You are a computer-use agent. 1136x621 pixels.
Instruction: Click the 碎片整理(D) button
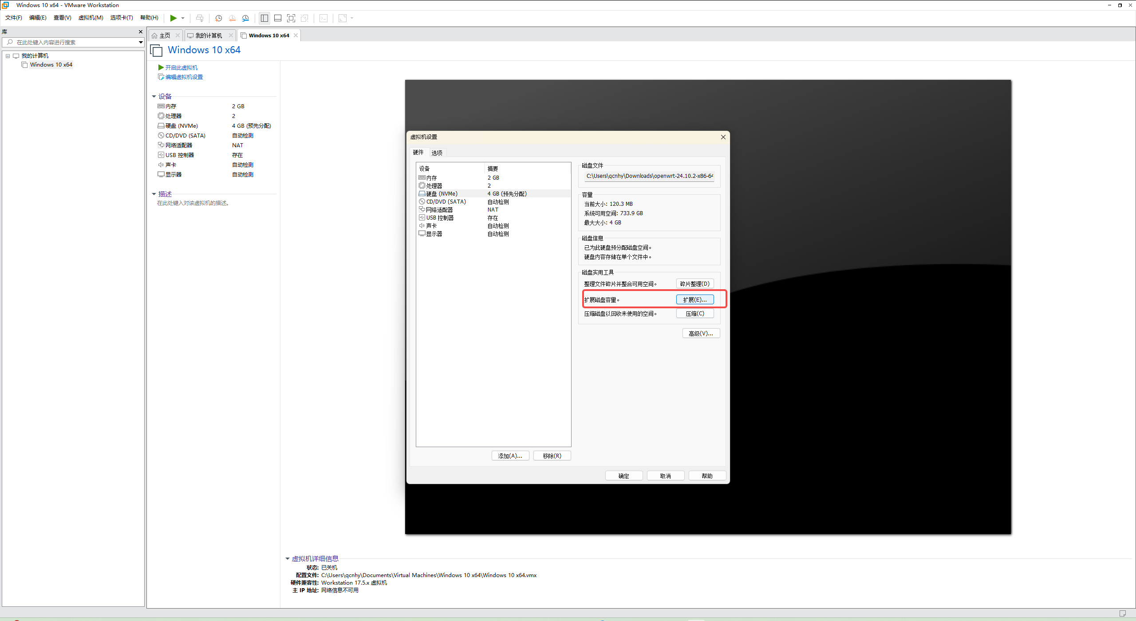[x=695, y=284]
